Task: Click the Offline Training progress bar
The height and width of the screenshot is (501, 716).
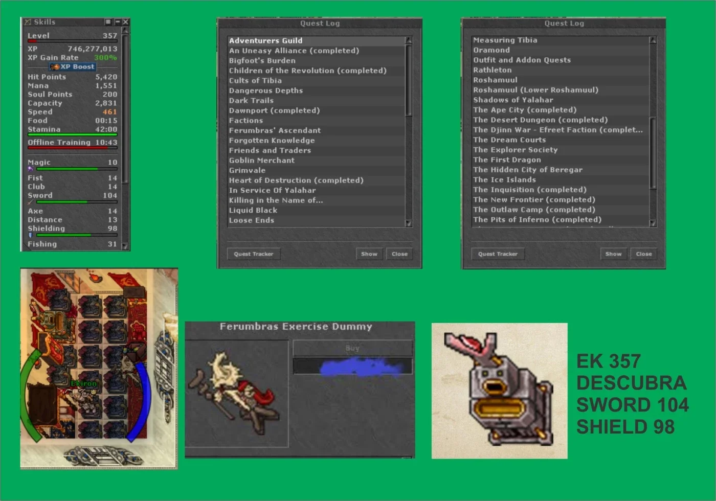Action: pyautogui.click(x=72, y=148)
